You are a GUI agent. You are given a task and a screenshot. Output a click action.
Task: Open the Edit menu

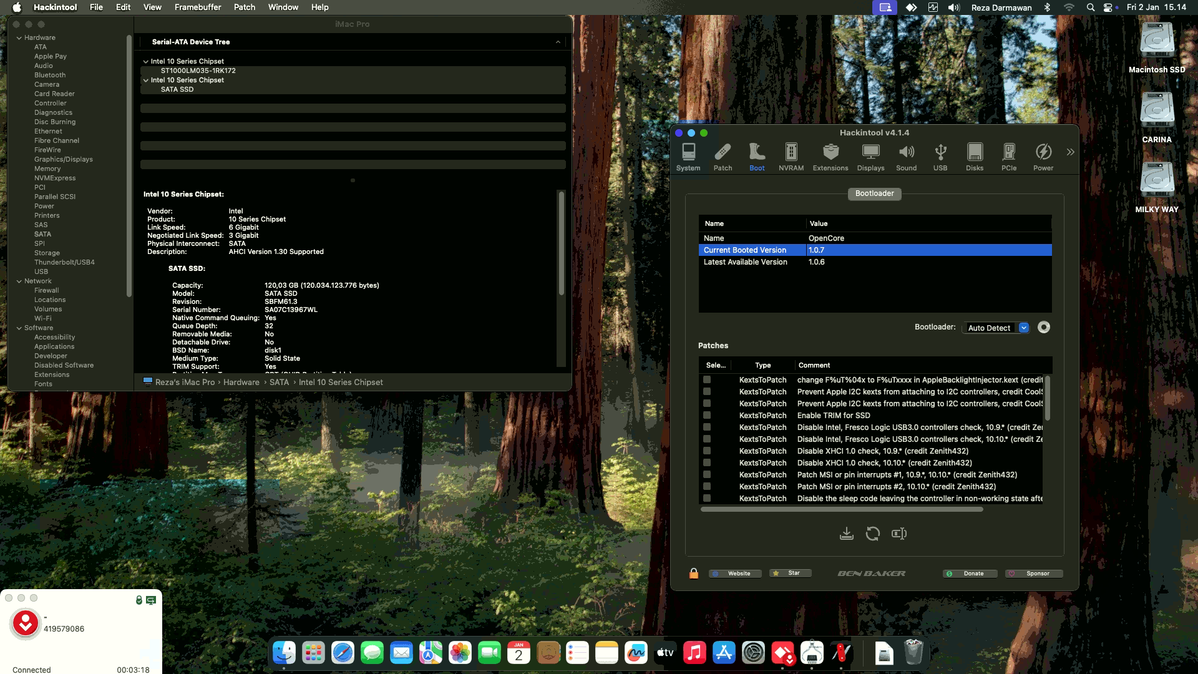(x=124, y=7)
